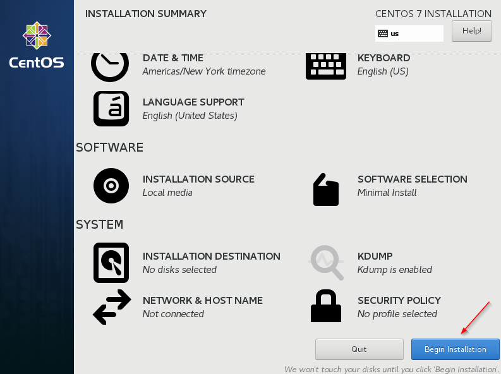Click the Network & Host Name arrows icon
The width and height of the screenshot is (501, 374).
(112, 307)
